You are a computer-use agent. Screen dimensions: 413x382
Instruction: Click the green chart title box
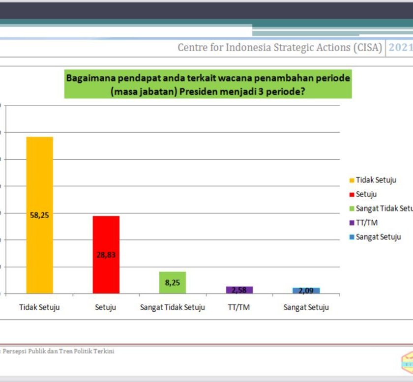pyautogui.click(x=208, y=85)
